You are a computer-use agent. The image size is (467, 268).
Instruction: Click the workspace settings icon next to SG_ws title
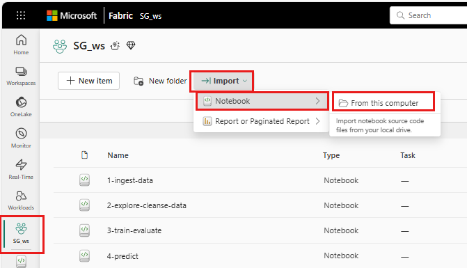(115, 46)
